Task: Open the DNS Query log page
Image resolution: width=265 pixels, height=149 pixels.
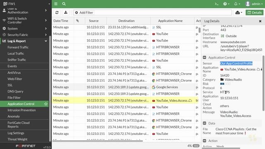Action: click(x=15, y=91)
